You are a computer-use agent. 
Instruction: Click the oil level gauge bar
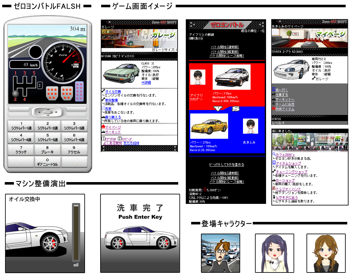pyautogui.click(x=76, y=232)
